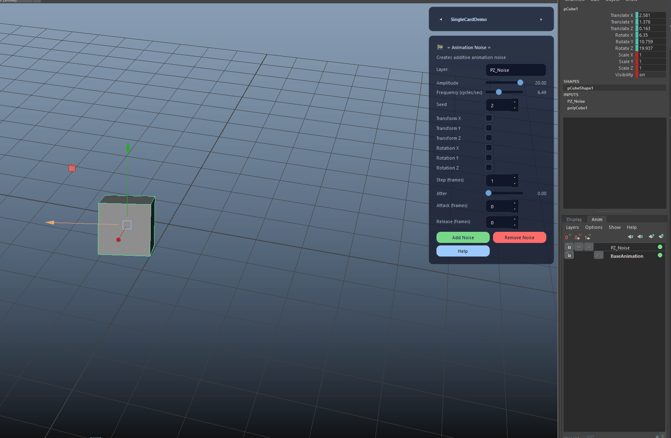This screenshot has width=671, height=438.
Task: Increase Seed value with up stepper
Action: (x=515, y=102)
